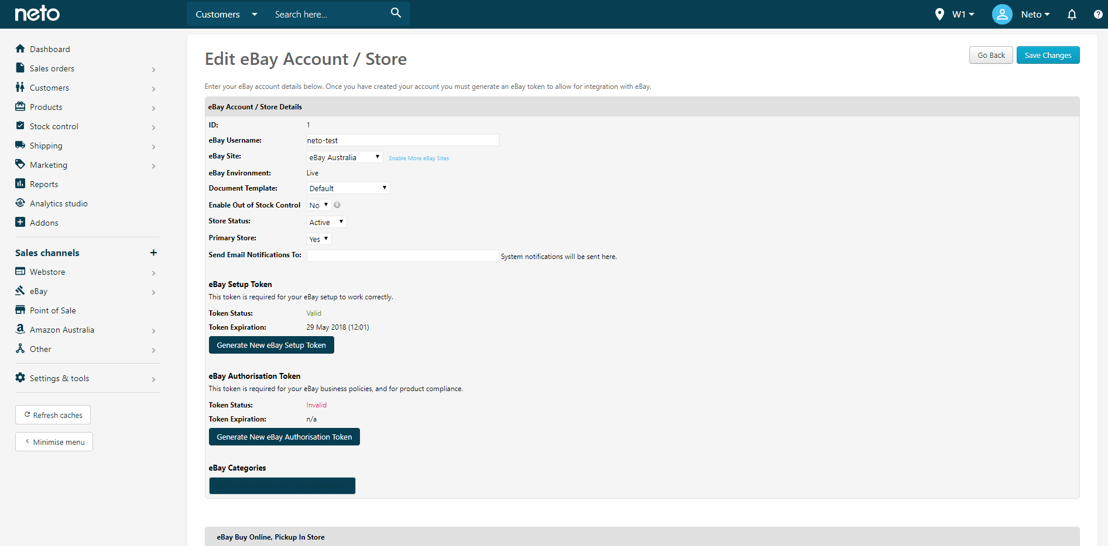Click the Sales orders document icon

[x=20, y=68]
